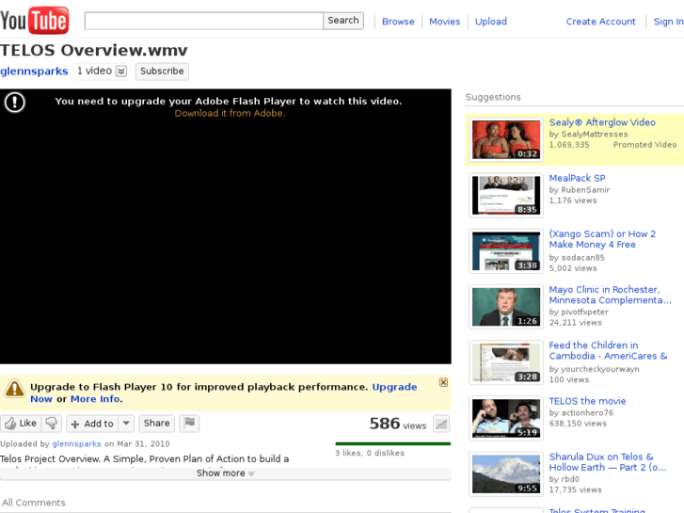Click the warning triangle icon in upgrade banner
Screen dimensions: 684x513
click(x=14, y=388)
